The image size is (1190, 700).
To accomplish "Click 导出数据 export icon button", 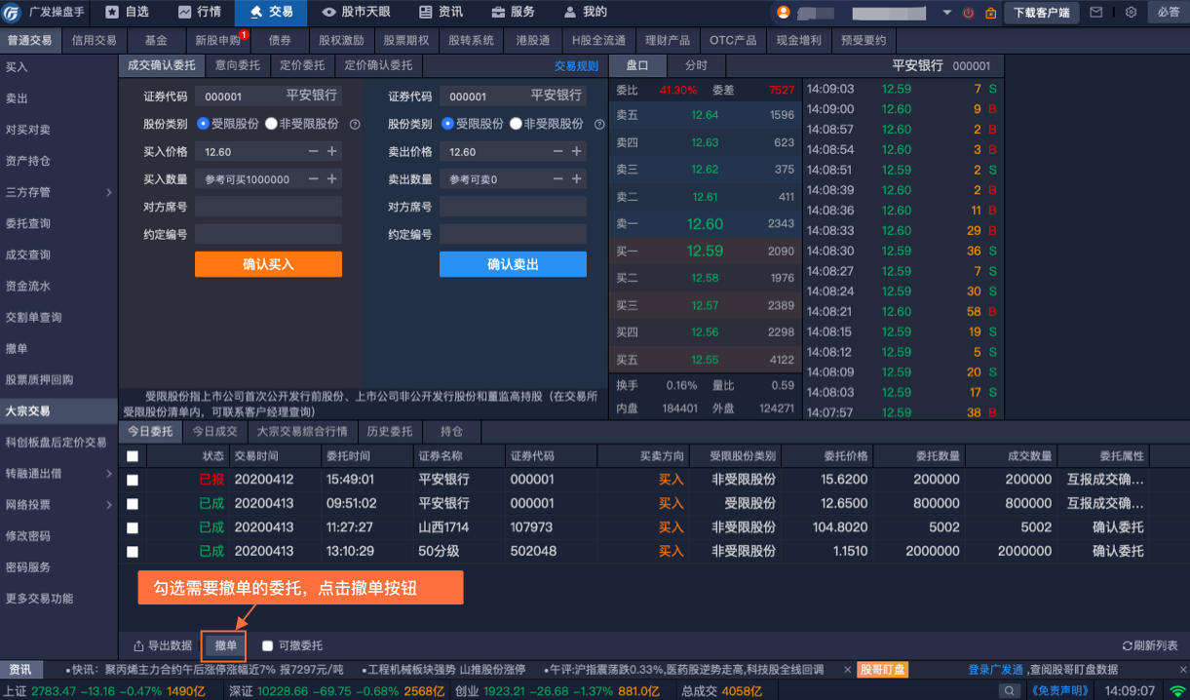I will (x=163, y=645).
